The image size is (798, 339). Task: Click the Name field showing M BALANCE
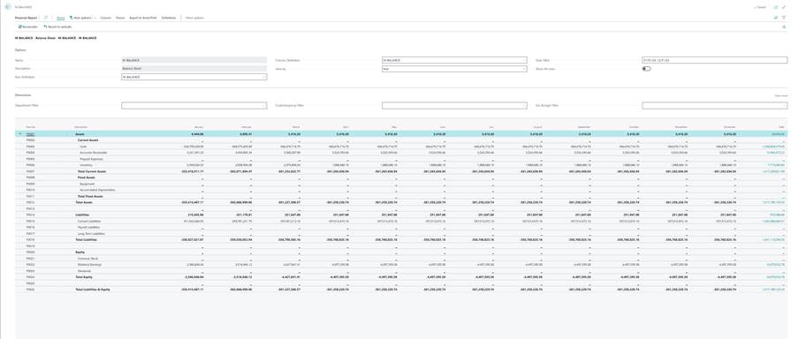(x=194, y=60)
